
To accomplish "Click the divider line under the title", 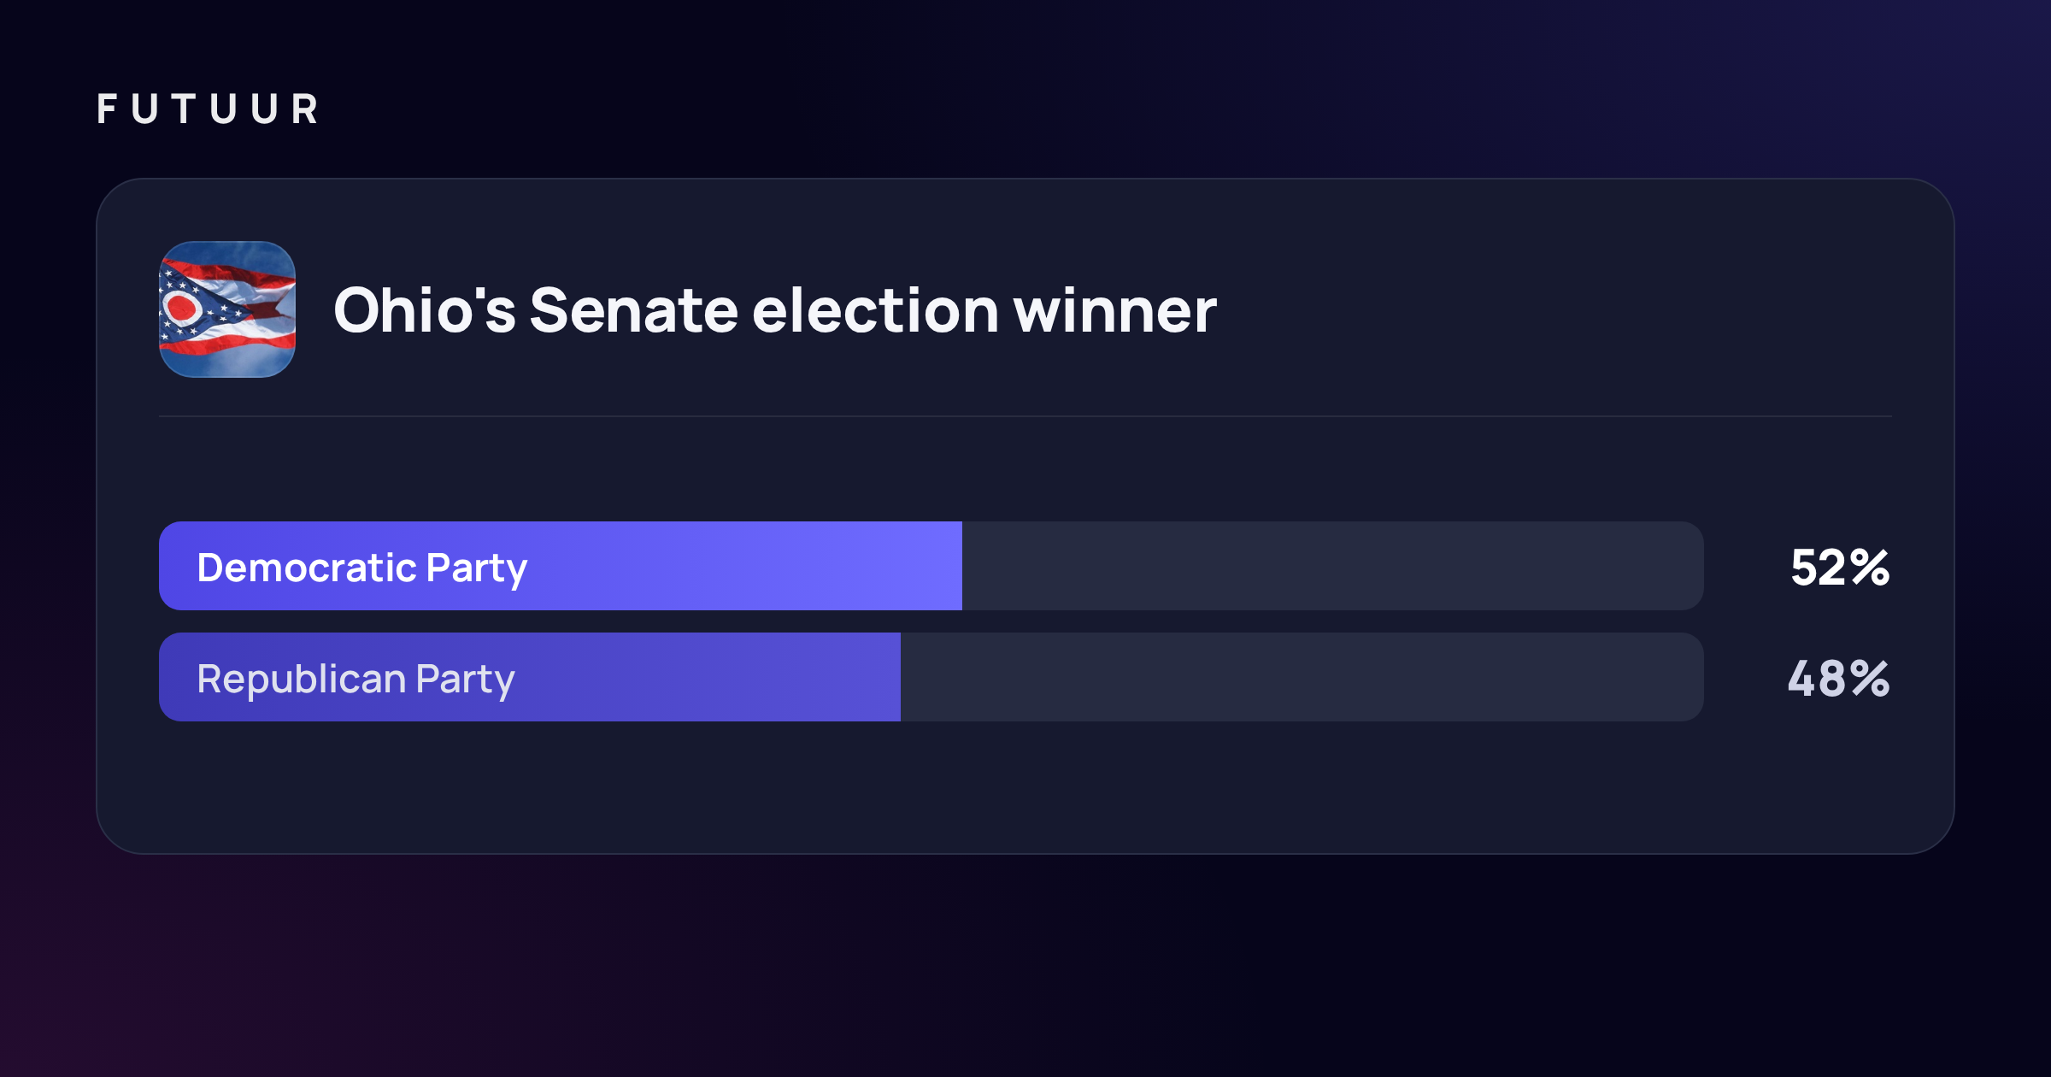I will [x=1025, y=416].
